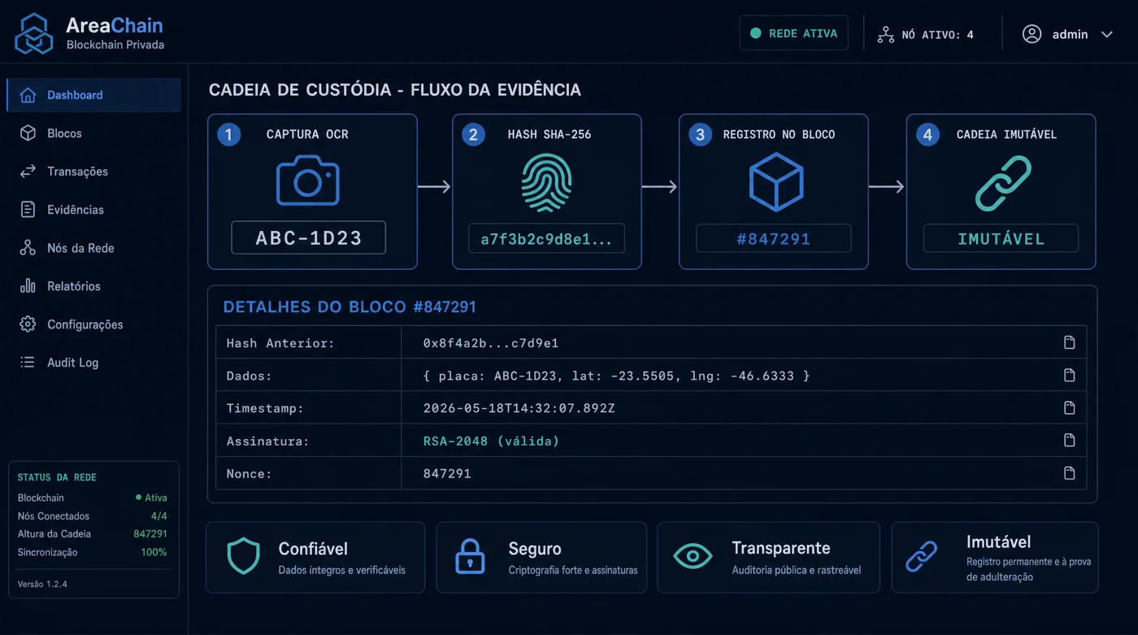Click the Transações swap arrows icon
Screen dimensions: 1138x635
tap(28, 172)
